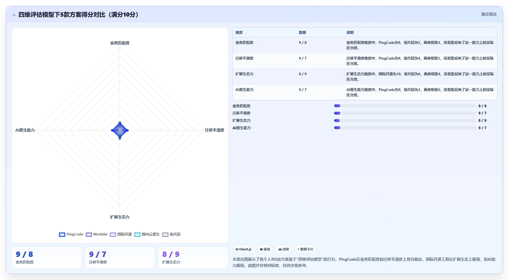Click the 业务匹配度 progress bar

(405, 106)
